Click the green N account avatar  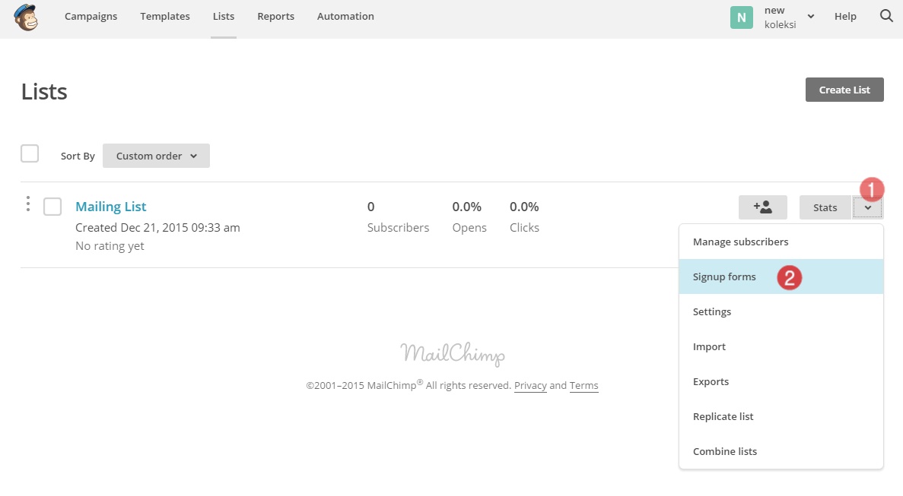point(741,17)
